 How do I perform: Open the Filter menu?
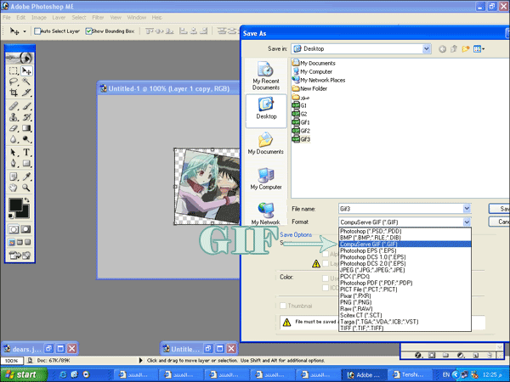click(x=98, y=18)
